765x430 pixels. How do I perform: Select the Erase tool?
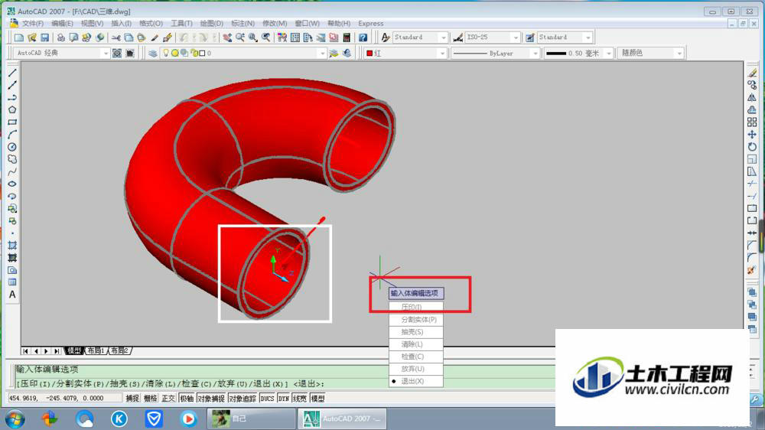click(x=752, y=73)
